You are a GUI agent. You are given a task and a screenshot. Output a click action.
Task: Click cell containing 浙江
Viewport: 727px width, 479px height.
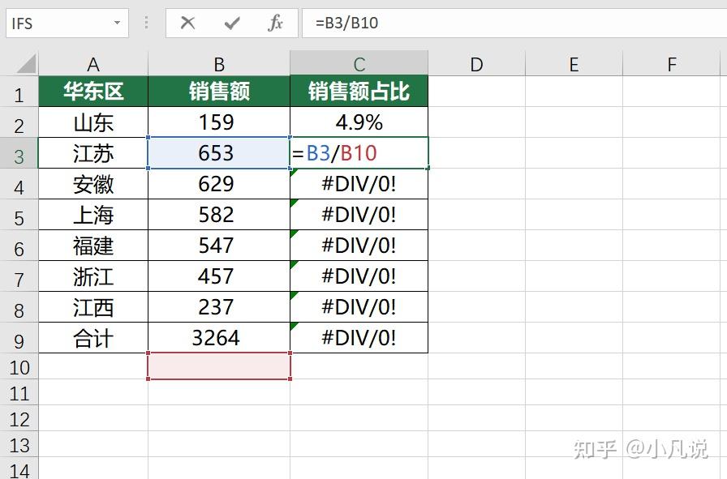(93, 276)
